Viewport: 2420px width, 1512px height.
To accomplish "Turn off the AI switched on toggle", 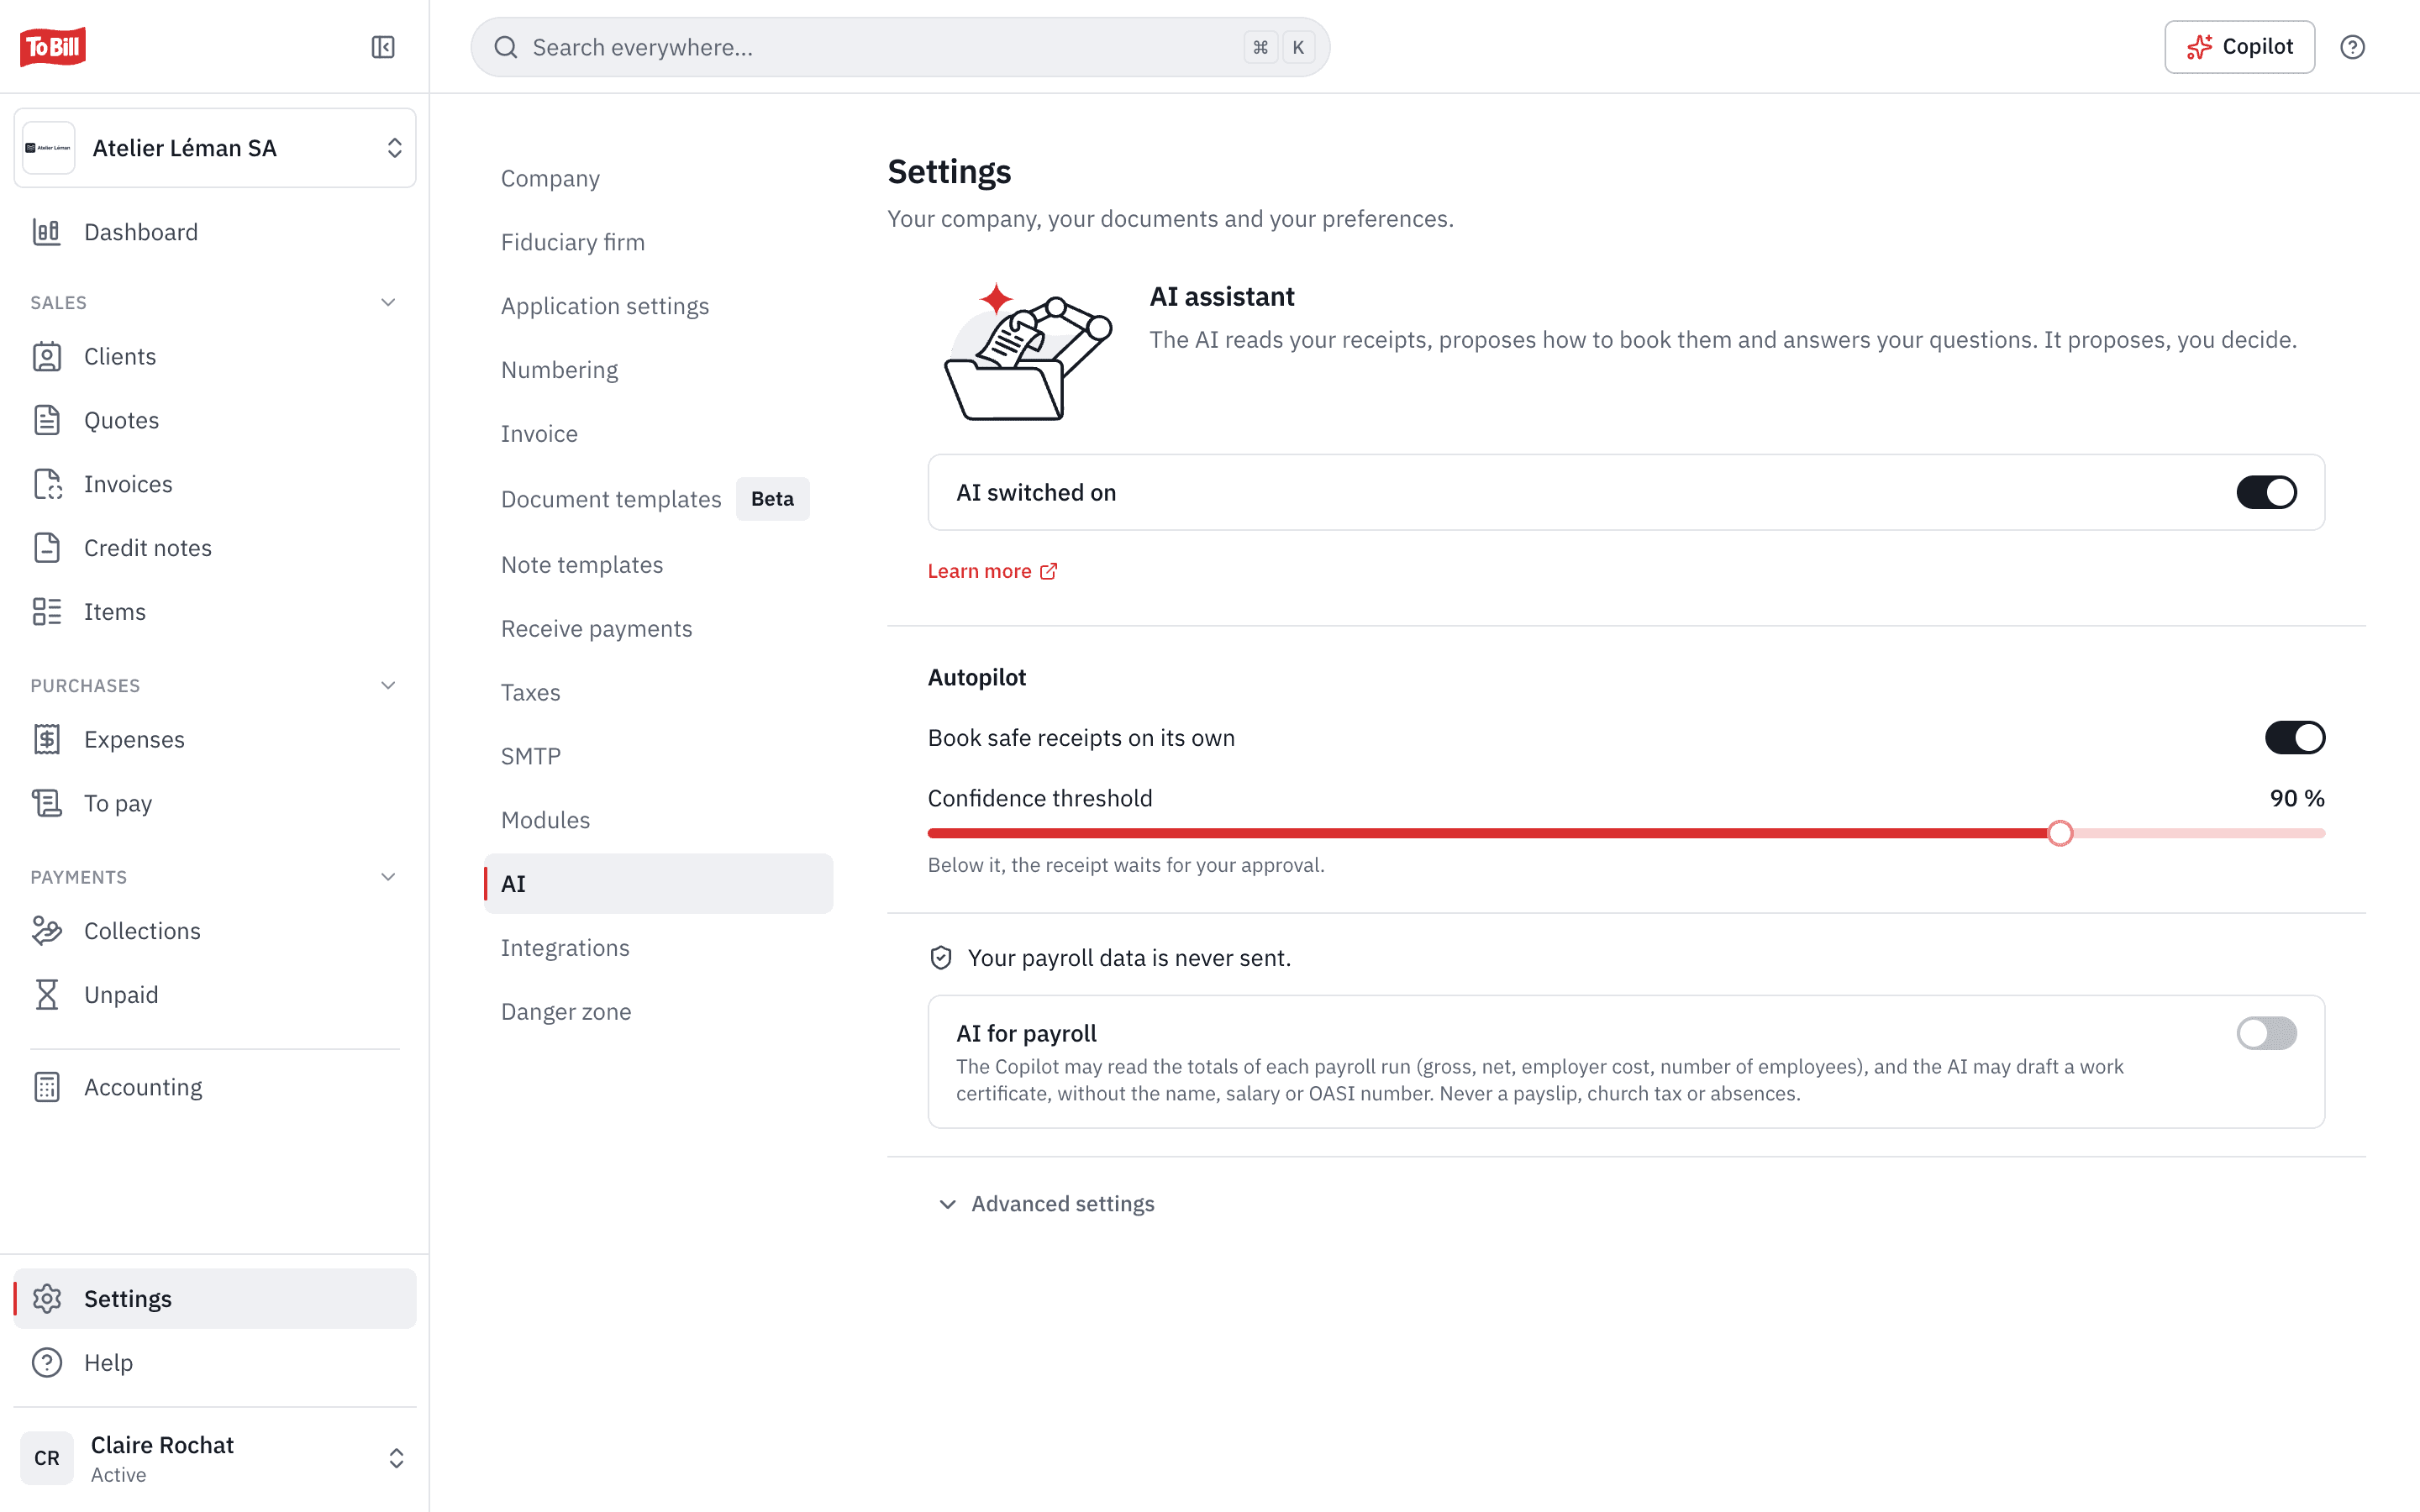I will pos(2266,492).
